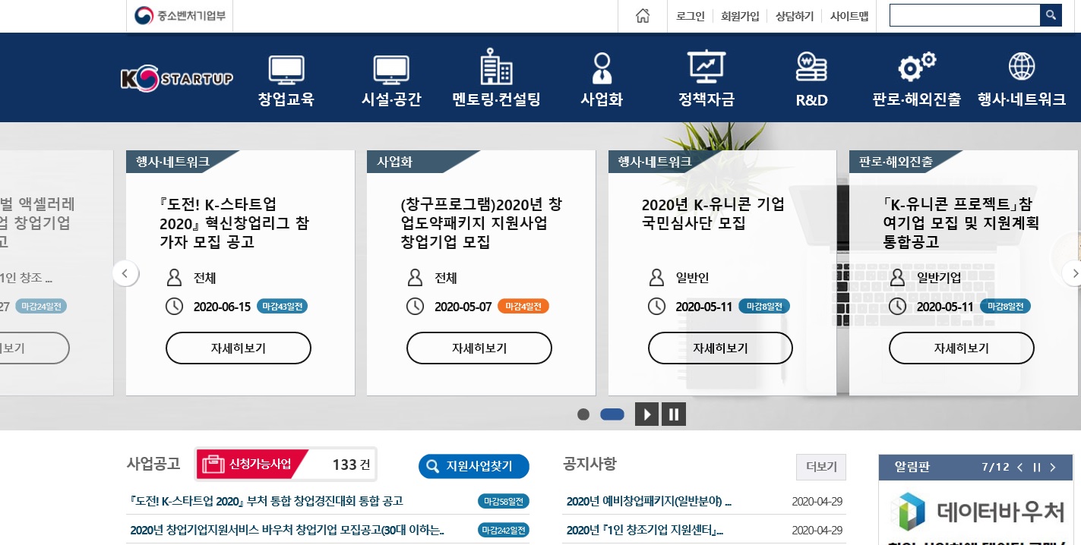
Task: Pause the main carousel slideshow
Action: [x=674, y=414]
